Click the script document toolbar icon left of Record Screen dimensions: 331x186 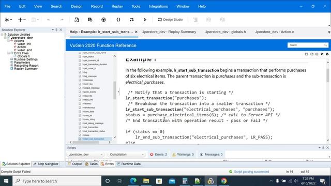click(77, 20)
